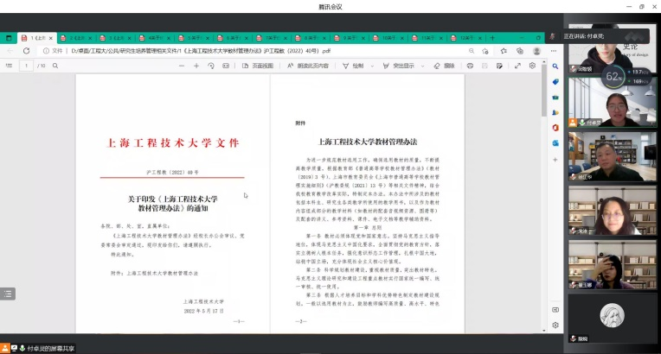661x354 pixels.
Task: Rotate the PDF page
Action: pyautogui.click(x=211, y=66)
